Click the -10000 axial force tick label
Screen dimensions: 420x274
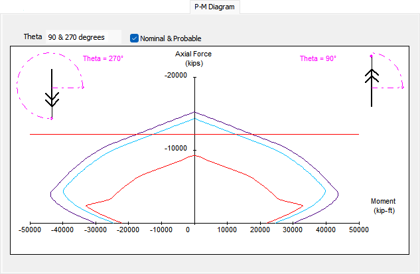(176, 149)
